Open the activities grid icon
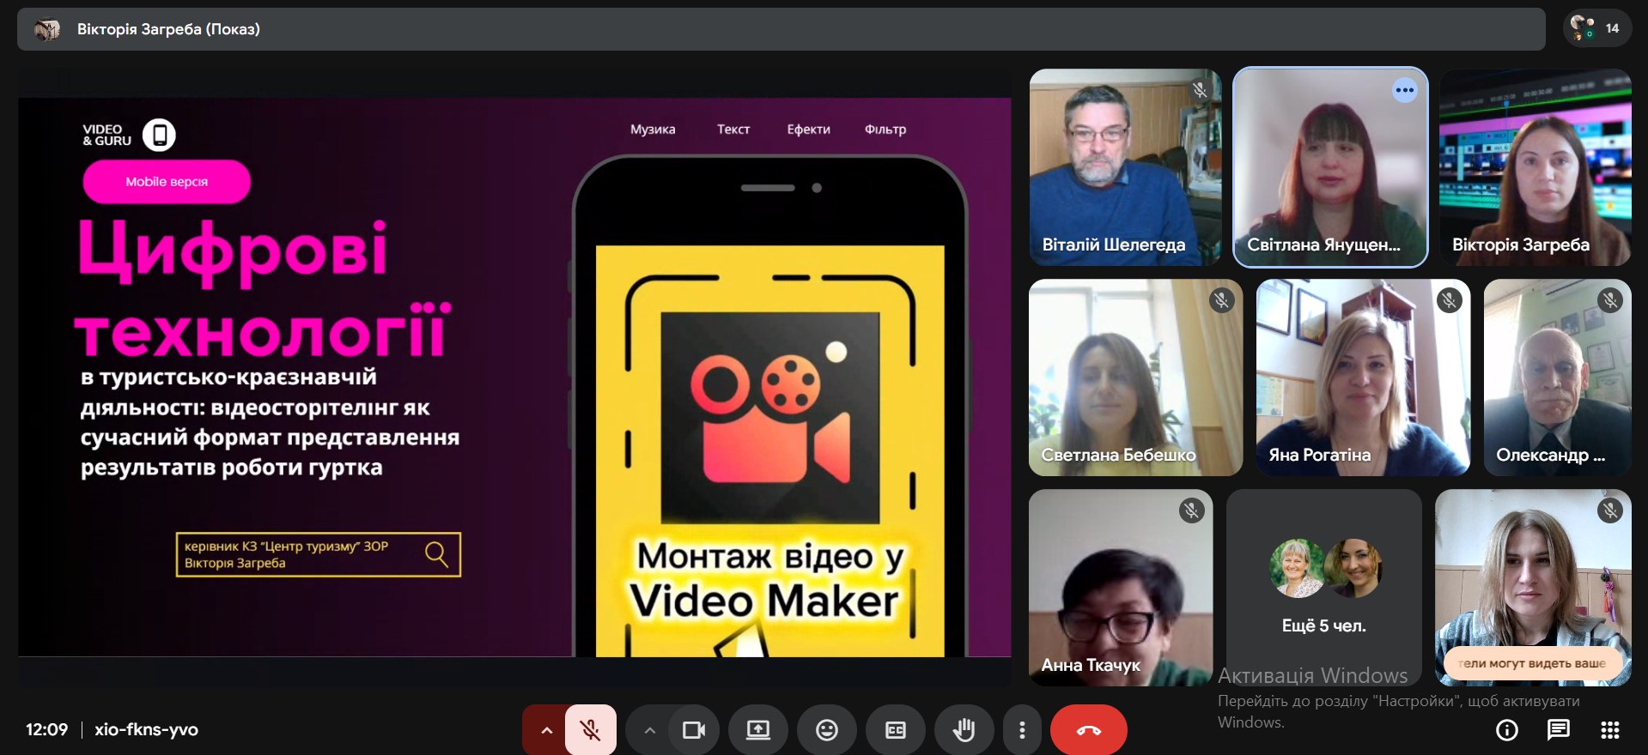1648x755 pixels. point(1609,730)
